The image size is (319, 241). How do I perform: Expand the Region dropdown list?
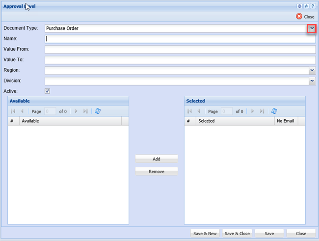(312, 70)
